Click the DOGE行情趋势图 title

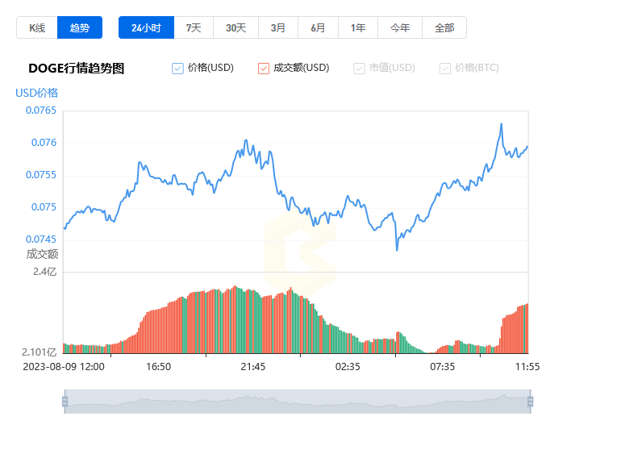[x=77, y=69]
